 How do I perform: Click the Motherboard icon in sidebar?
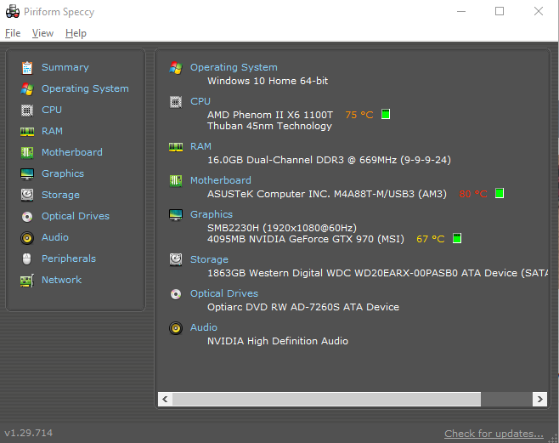27,153
